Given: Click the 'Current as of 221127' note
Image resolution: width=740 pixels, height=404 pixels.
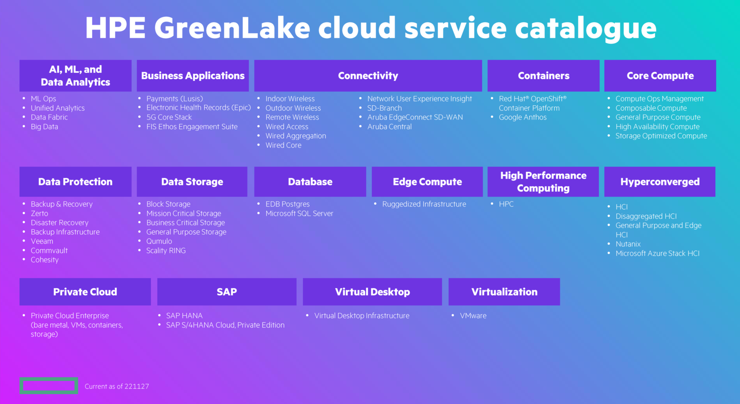Looking at the screenshot, I should pos(117,386).
